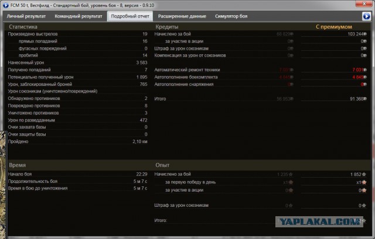The height and width of the screenshot is (239, 375).
Task: Select the фугасных повреждений row
Action: 77,48
